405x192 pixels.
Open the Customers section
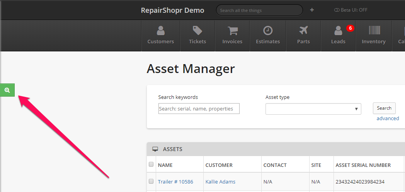[161, 36]
